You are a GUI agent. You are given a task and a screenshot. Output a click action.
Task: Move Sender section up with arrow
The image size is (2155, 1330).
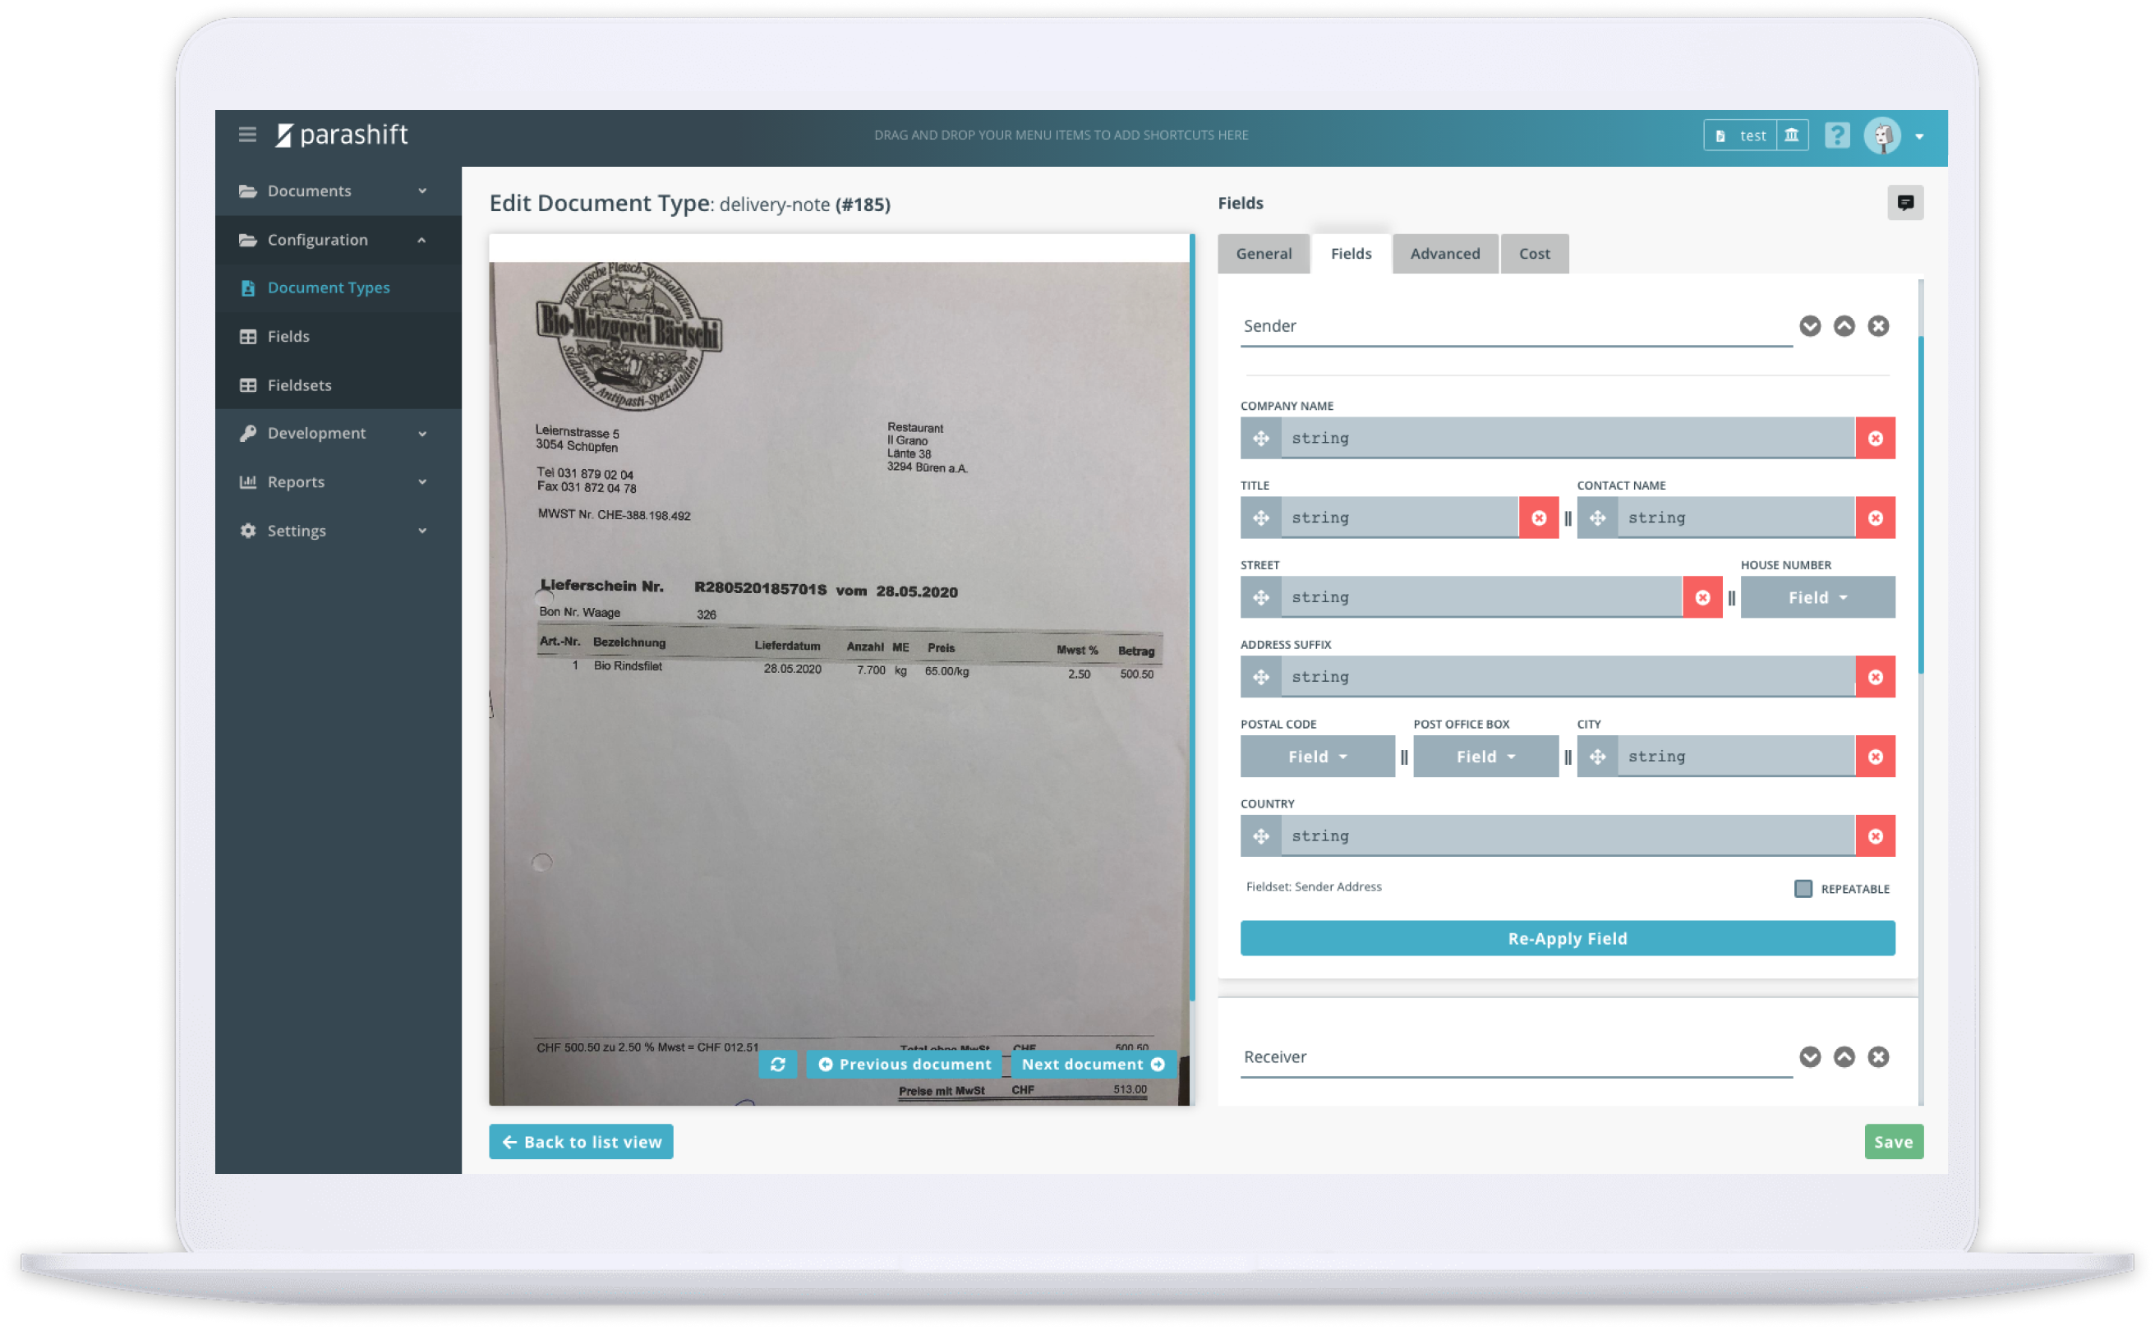click(x=1844, y=326)
